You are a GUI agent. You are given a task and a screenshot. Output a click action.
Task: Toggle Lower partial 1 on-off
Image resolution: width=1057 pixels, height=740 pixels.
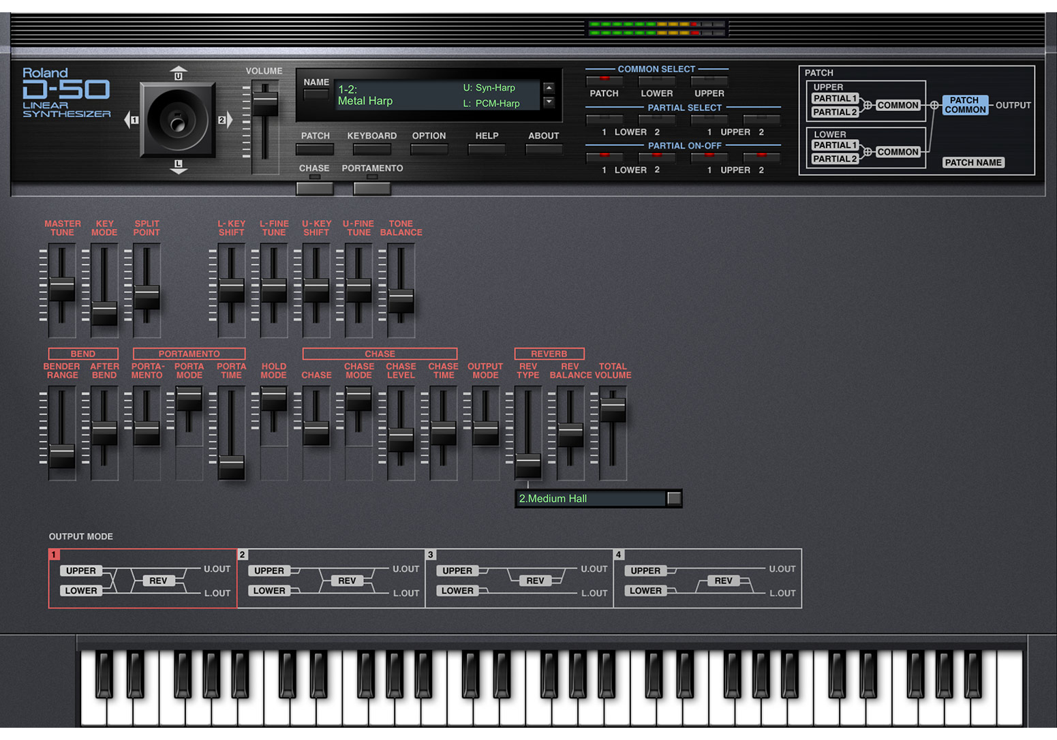(x=604, y=157)
